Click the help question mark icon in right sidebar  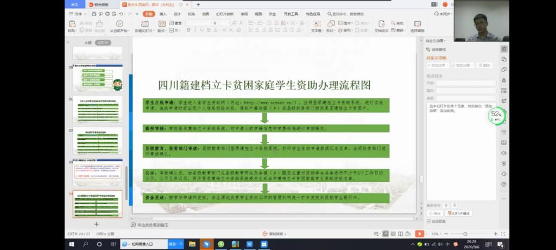tap(504, 184)
